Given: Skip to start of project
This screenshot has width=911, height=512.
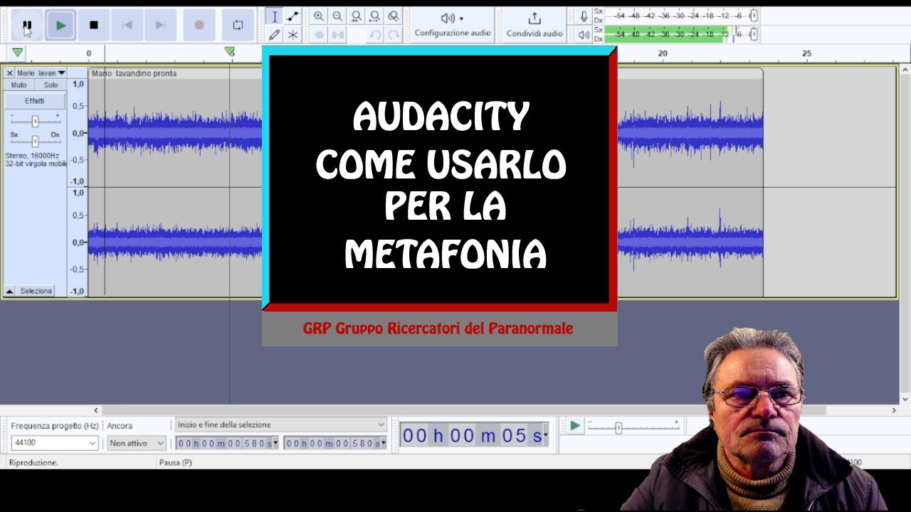Looking at the screenshot, I should pos(127,25).
